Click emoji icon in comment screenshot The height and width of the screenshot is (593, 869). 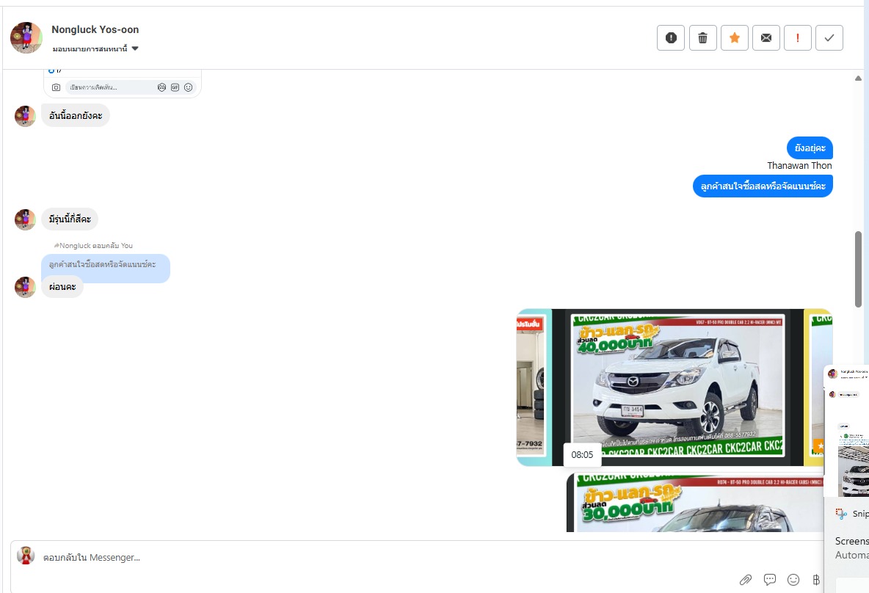189,87
